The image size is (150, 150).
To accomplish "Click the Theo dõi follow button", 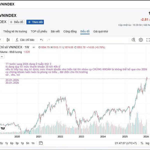I will pos(35,22).
